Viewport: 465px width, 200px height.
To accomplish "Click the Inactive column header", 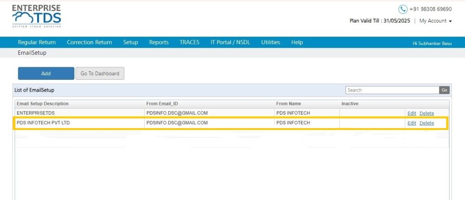I will (x=350, y=104).
